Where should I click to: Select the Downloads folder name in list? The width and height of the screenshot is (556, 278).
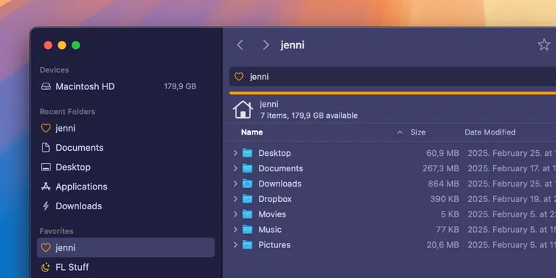[x=279, y=184]
